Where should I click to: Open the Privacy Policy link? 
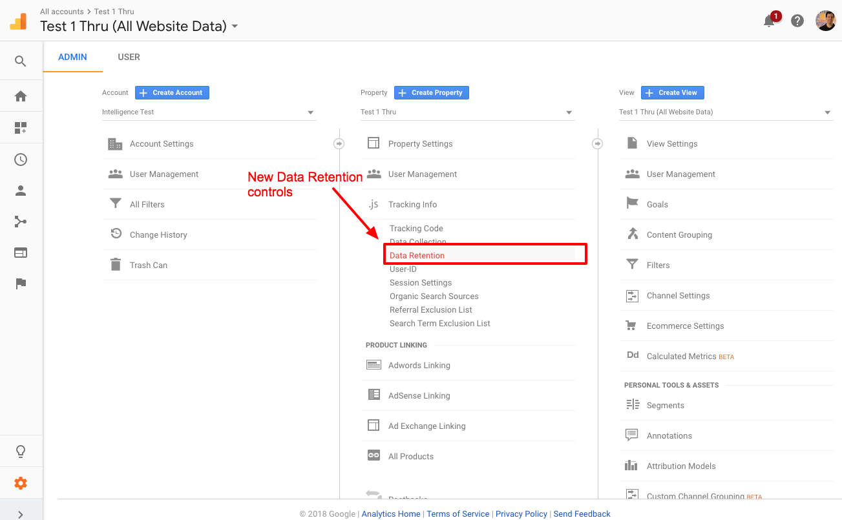click(x=521, y=514)
